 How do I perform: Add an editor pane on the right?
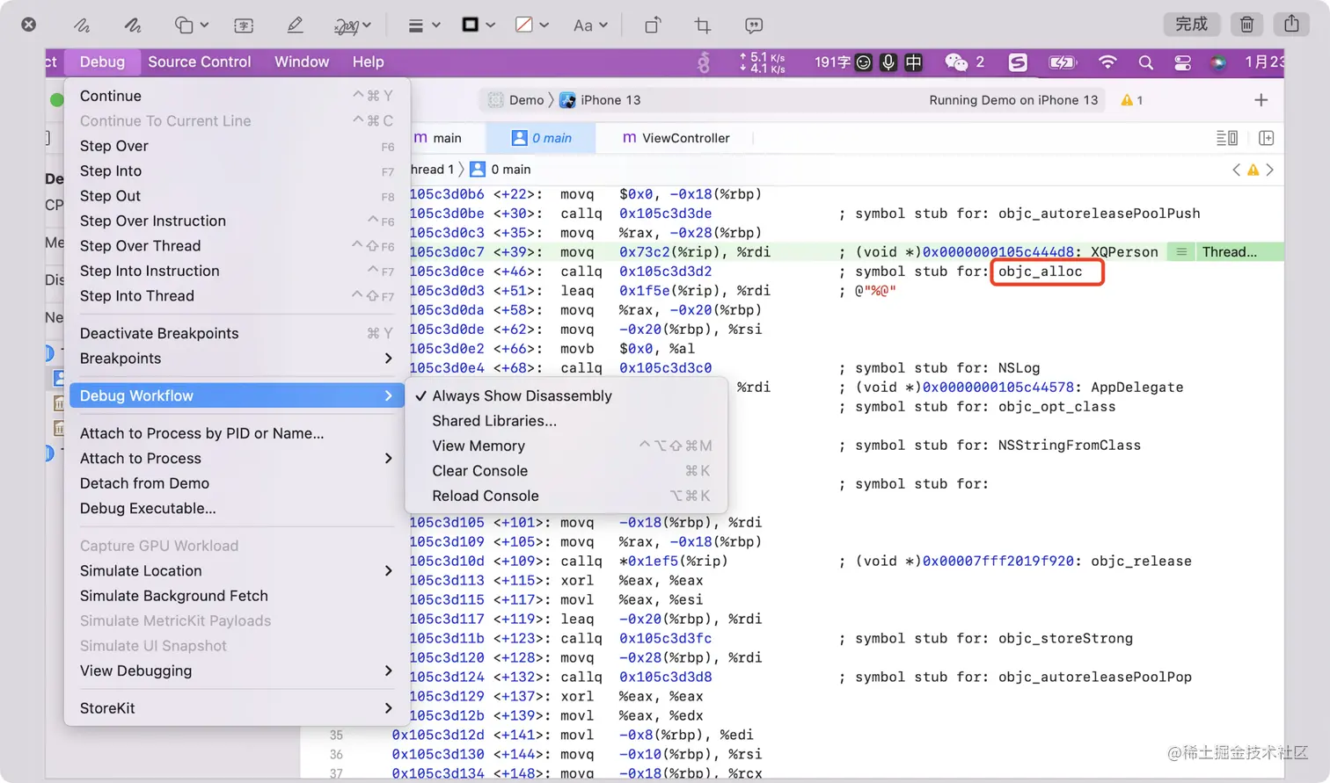[1267, 138]
